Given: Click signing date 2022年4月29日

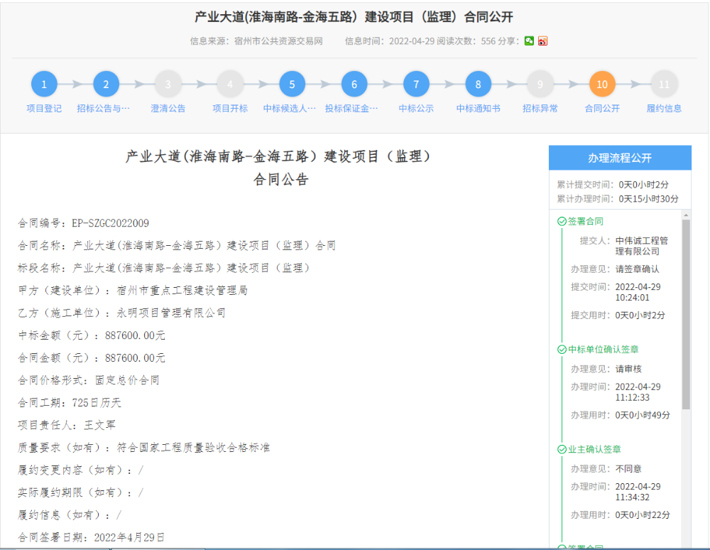Looking at the screenshot, I should point(129,537).
